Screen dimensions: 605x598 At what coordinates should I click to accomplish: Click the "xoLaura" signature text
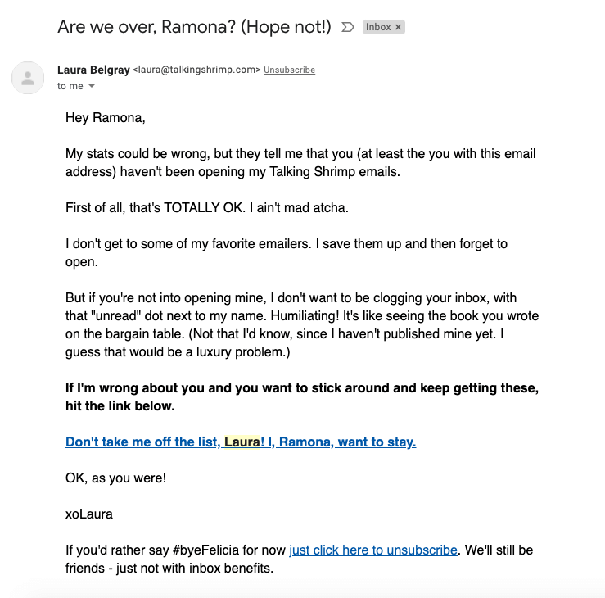[89, 514]
